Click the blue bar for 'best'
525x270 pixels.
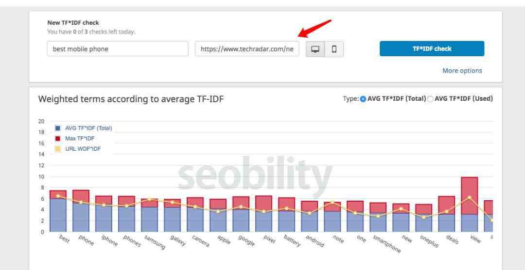[x=58, y=215]
